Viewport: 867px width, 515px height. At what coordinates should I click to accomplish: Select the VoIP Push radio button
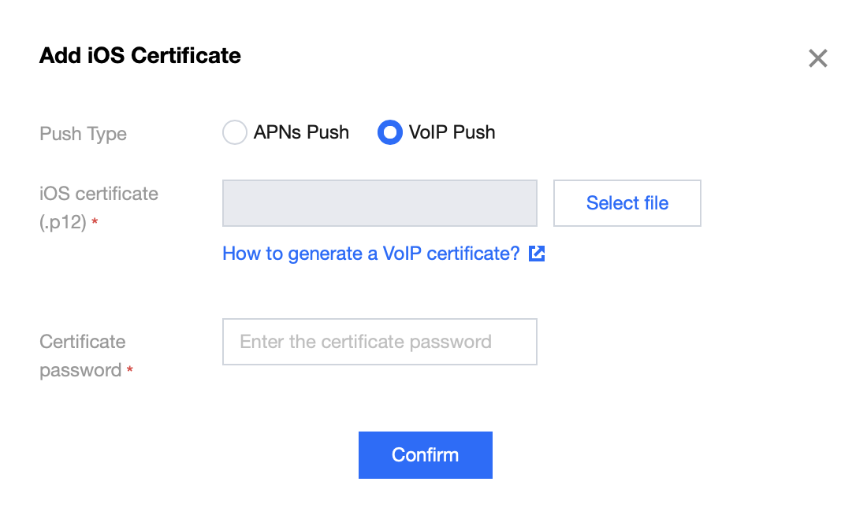click(390, 132)
